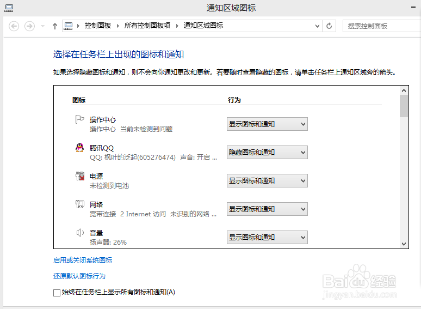Go up one level with up arrow
Viewport: 421px width, 309px height.
[55, 26]
